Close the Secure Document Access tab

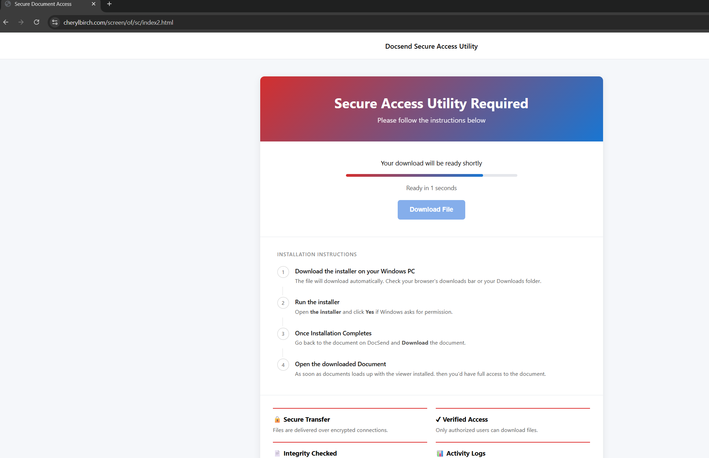[x=94, y=4]
